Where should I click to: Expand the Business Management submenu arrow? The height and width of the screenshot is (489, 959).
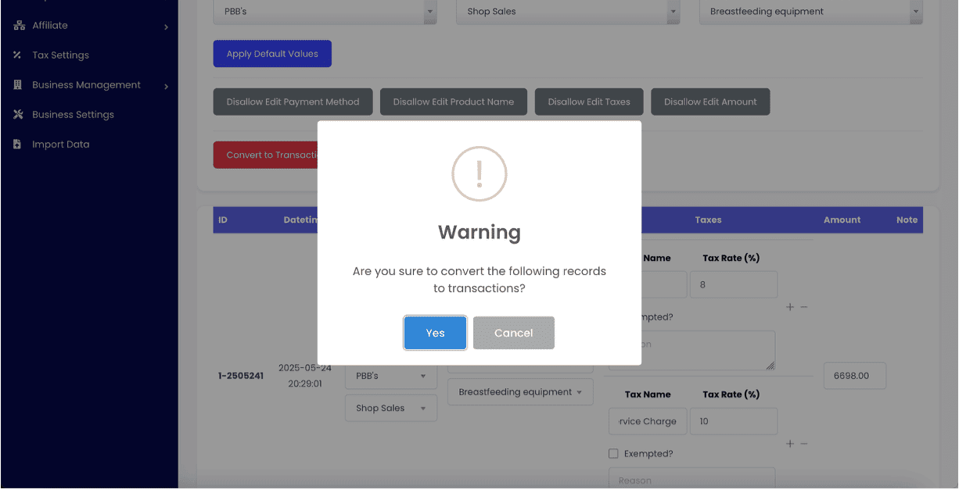click(166, 87)
